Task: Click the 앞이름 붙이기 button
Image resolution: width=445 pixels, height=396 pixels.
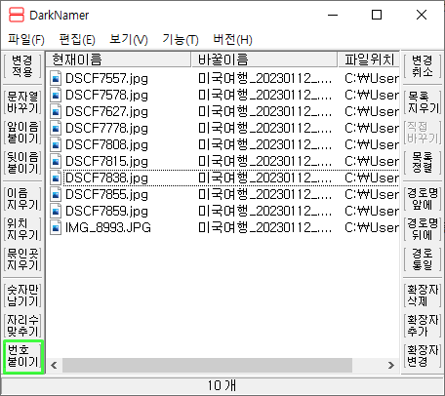Action: click(22, 133)
